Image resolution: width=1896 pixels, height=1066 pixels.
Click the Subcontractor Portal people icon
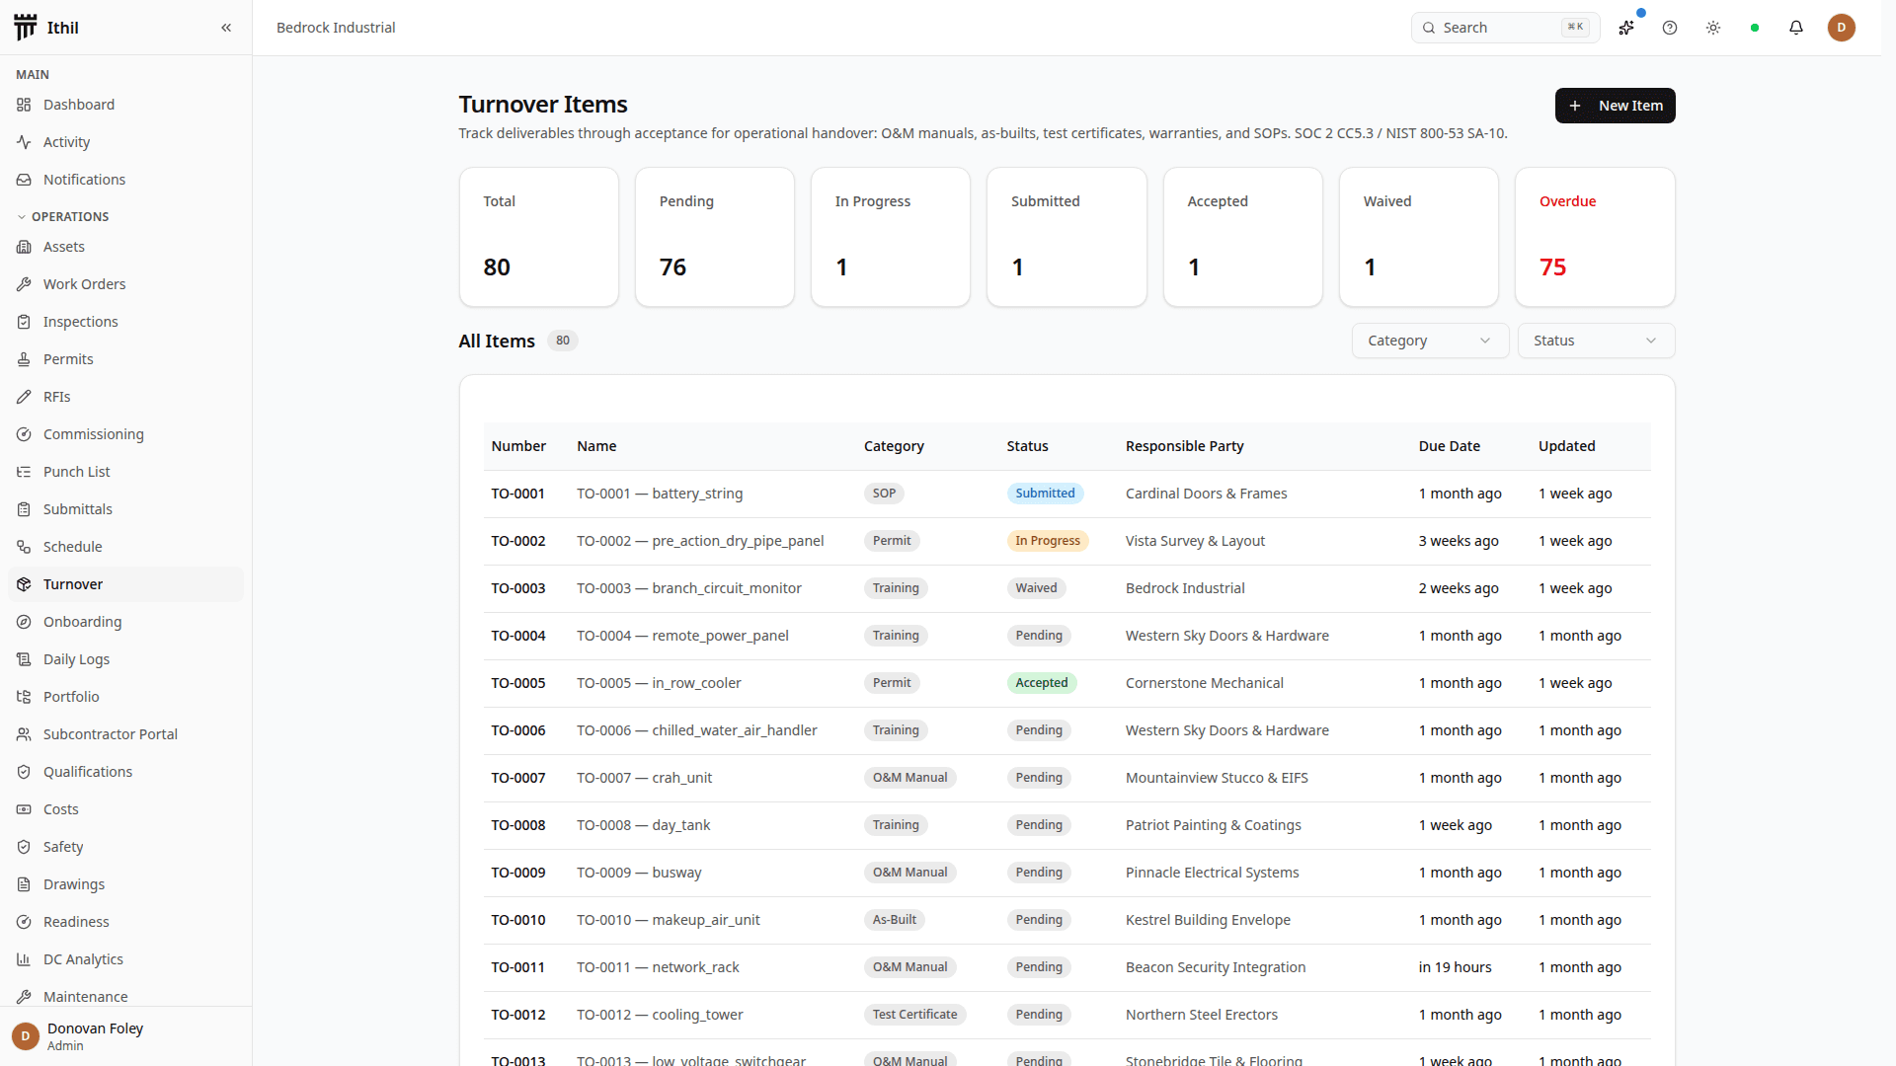pyautogui.click(x=24, y=734)
